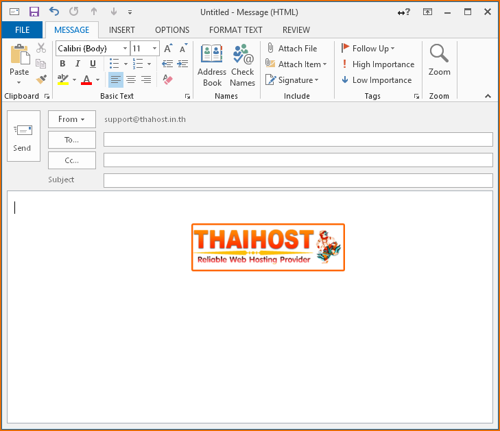Set Low Importance
Viewport: 500px width, 431px height.
[x=377, y=80]
